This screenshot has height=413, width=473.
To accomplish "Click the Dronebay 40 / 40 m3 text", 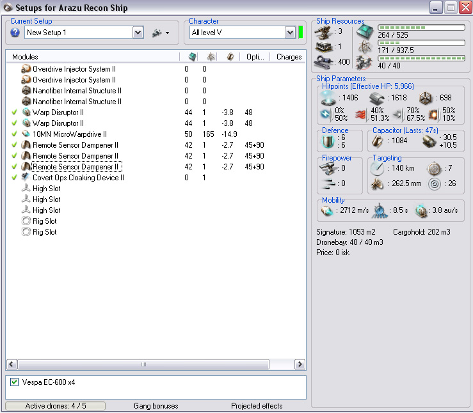I will click(349, 242).
